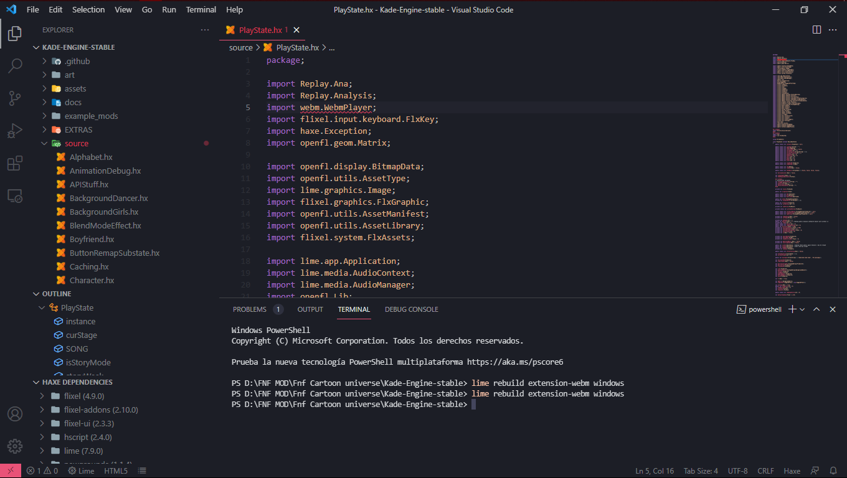Click the list icon next to HTML5
The image size is (847, 478).
pyautogui.click(x=142, y=471)
